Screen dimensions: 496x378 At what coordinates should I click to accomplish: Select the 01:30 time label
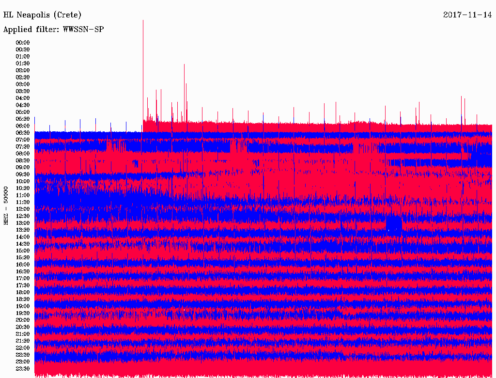pos(23,63)
